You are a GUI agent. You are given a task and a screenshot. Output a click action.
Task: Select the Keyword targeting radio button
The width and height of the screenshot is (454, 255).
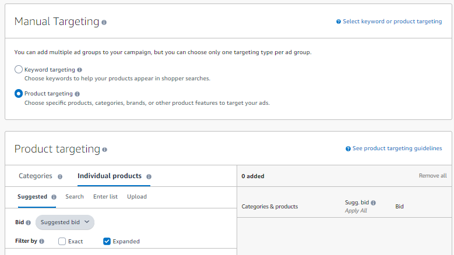19,69
